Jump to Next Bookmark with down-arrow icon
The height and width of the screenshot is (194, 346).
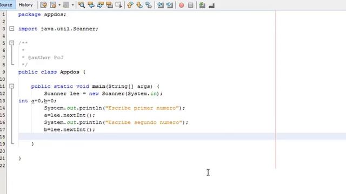tap(139, 5)
